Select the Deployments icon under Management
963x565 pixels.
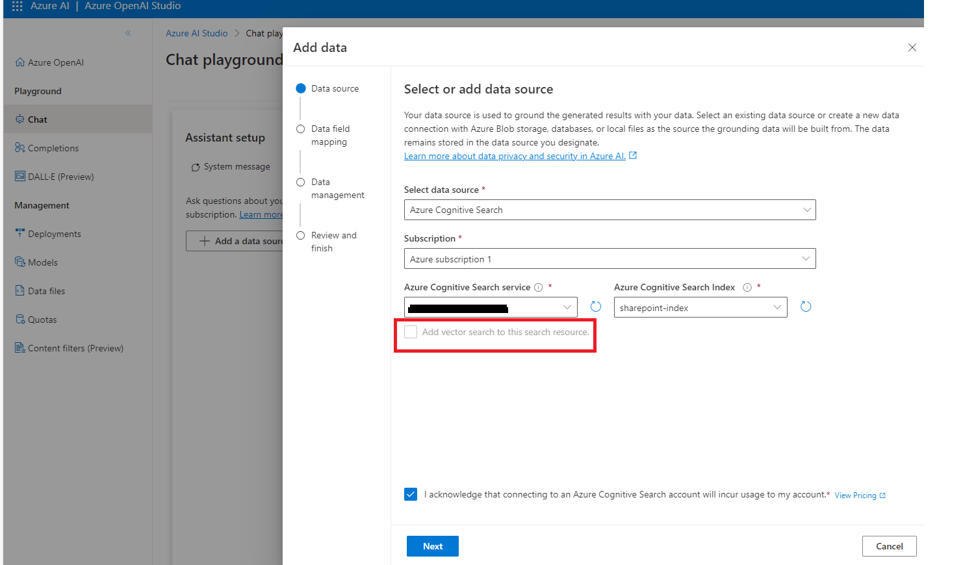[x=19, y=233]
